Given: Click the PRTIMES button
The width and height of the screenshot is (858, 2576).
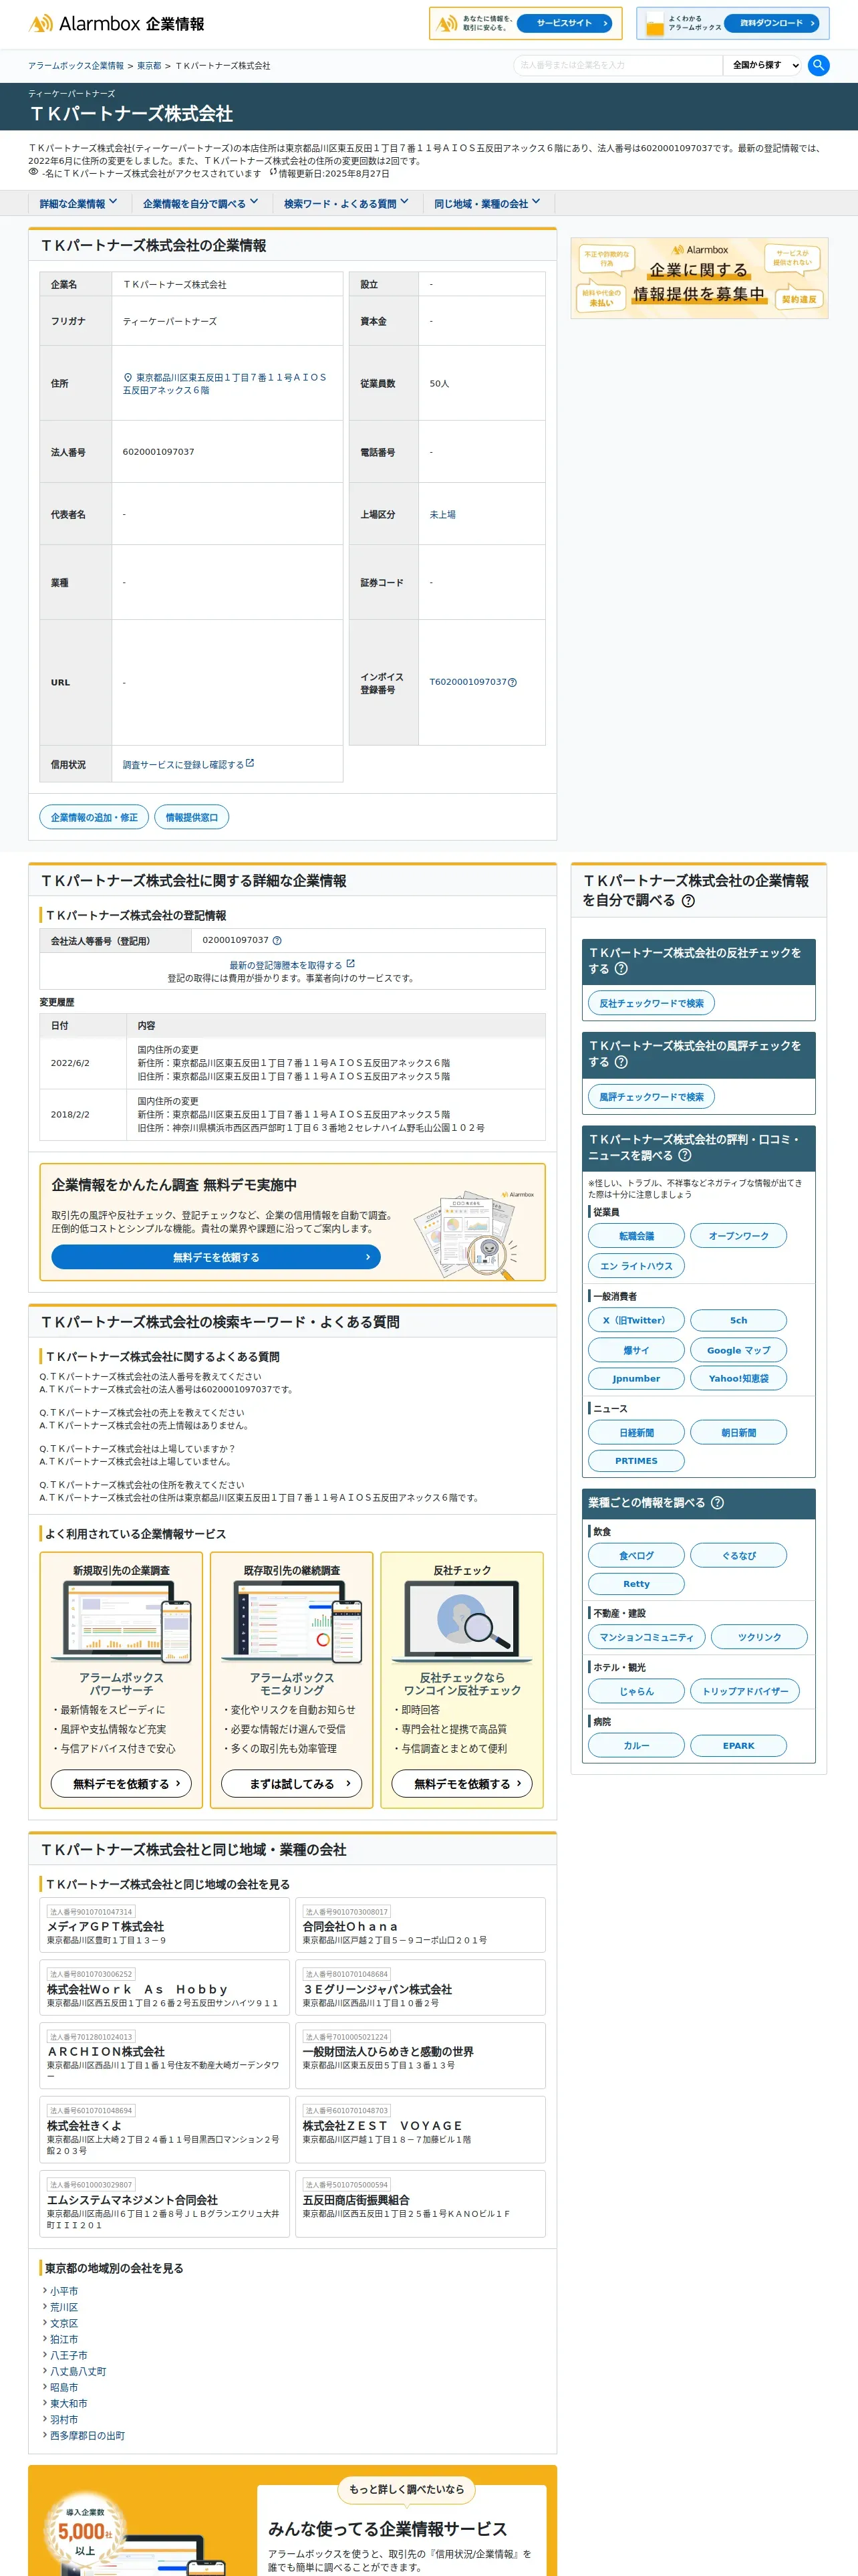Looking at the screenshot, I should (x=636, y=1461).
